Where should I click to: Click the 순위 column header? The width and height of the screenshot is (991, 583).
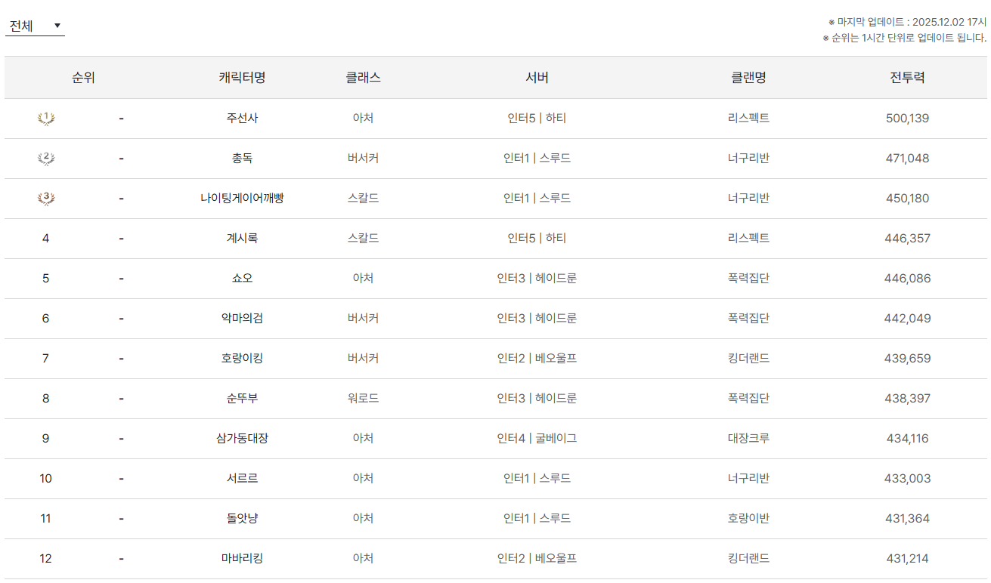point(84,78)
